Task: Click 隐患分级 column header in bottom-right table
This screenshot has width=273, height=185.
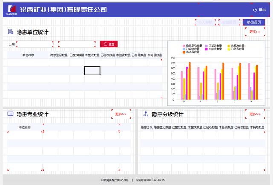Action: point(146,127)
